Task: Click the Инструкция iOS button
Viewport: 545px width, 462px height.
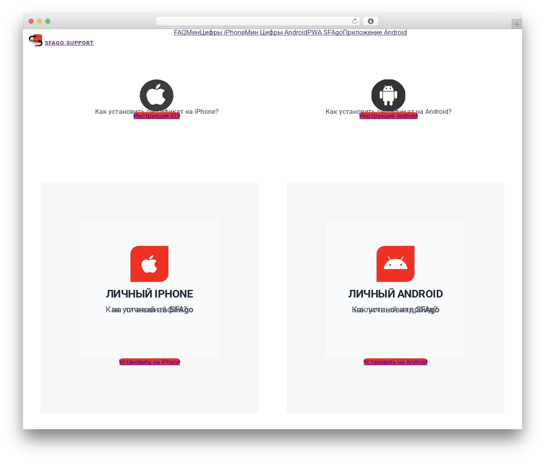Action: 157,116
